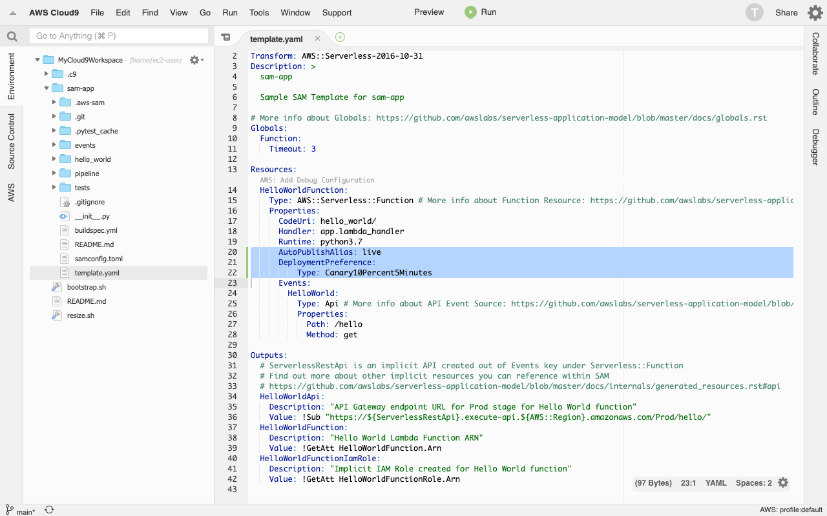The height and width of the screenshot is (516, 827).
Task: Open the Edit menu
Action: [x=123, y=12]
